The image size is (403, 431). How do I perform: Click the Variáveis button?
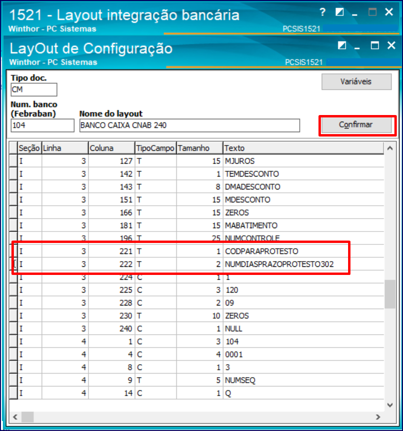[357, 82]
